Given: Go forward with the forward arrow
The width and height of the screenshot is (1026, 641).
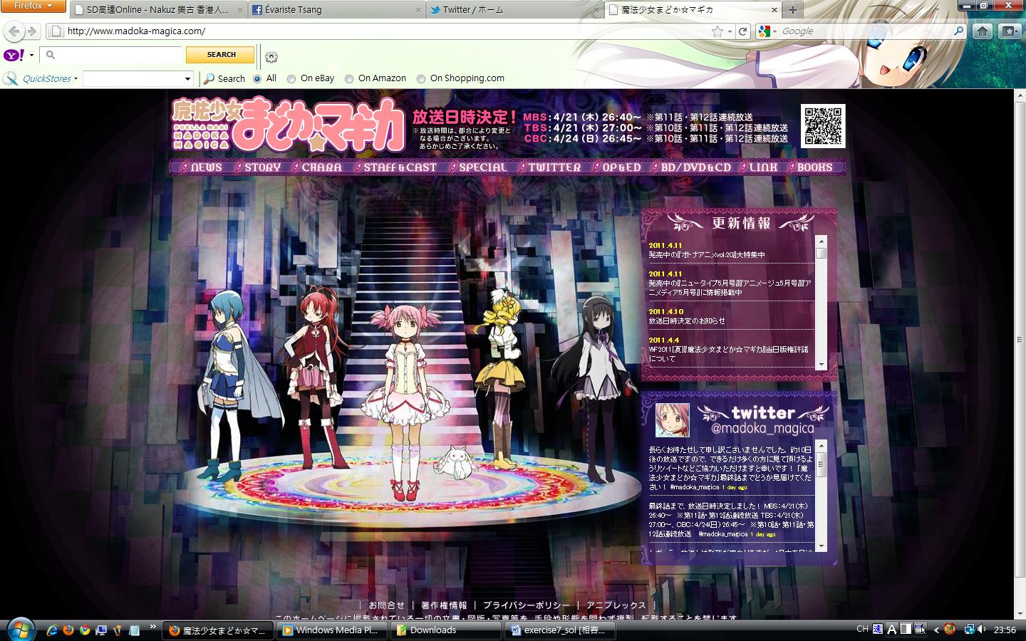Looking at the screenshot, I should click(x=33, y=31).
